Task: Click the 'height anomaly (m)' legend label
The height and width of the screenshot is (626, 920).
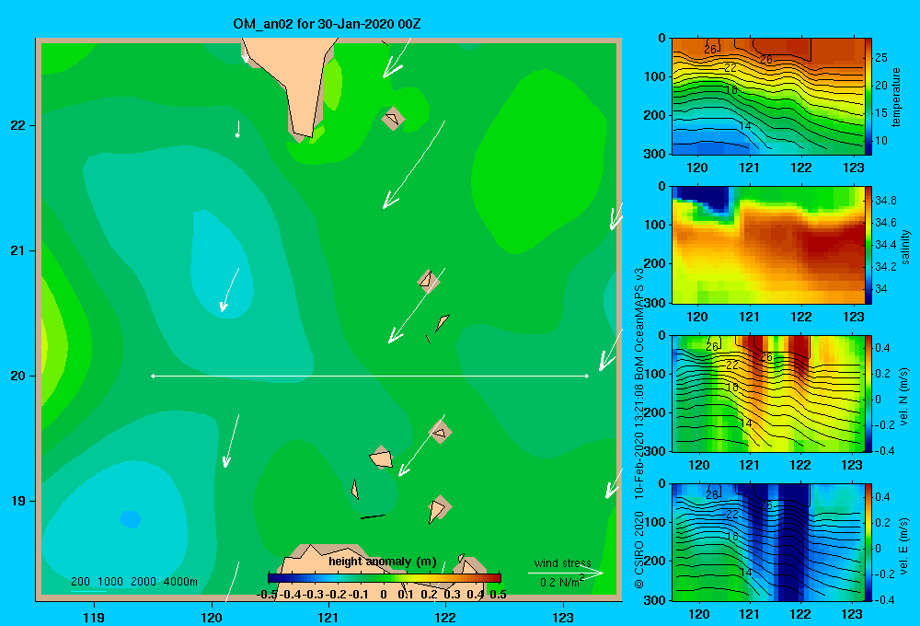Action: point(383,562)
